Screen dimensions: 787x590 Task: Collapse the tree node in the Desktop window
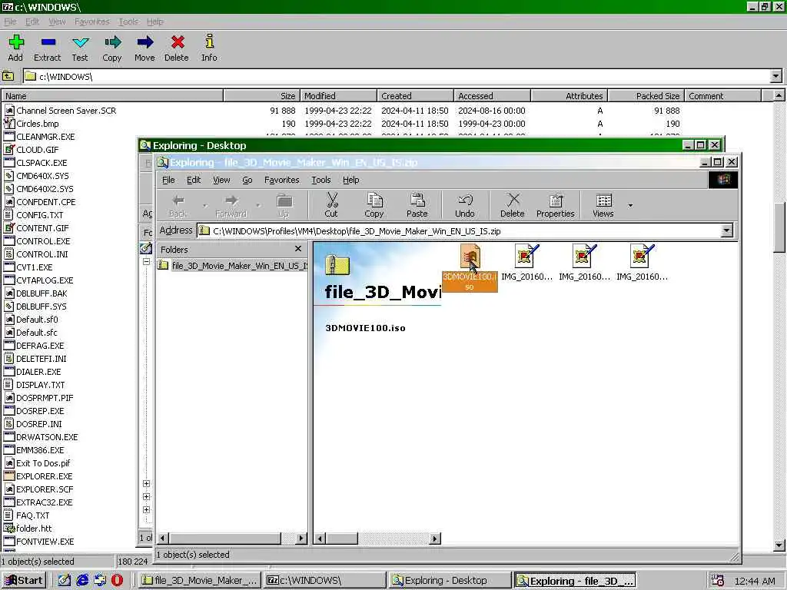point(146,261)
